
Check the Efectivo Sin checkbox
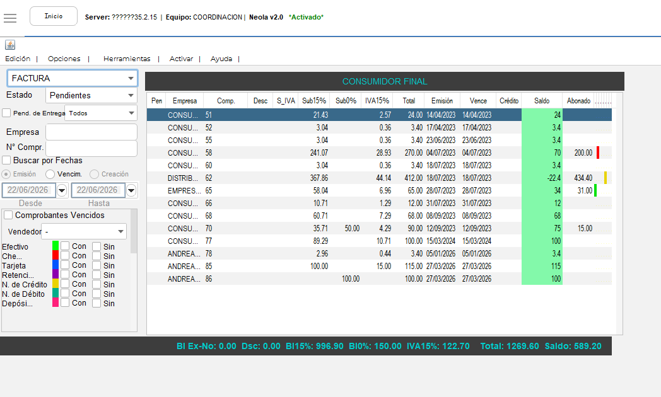(x=97, y=246)
